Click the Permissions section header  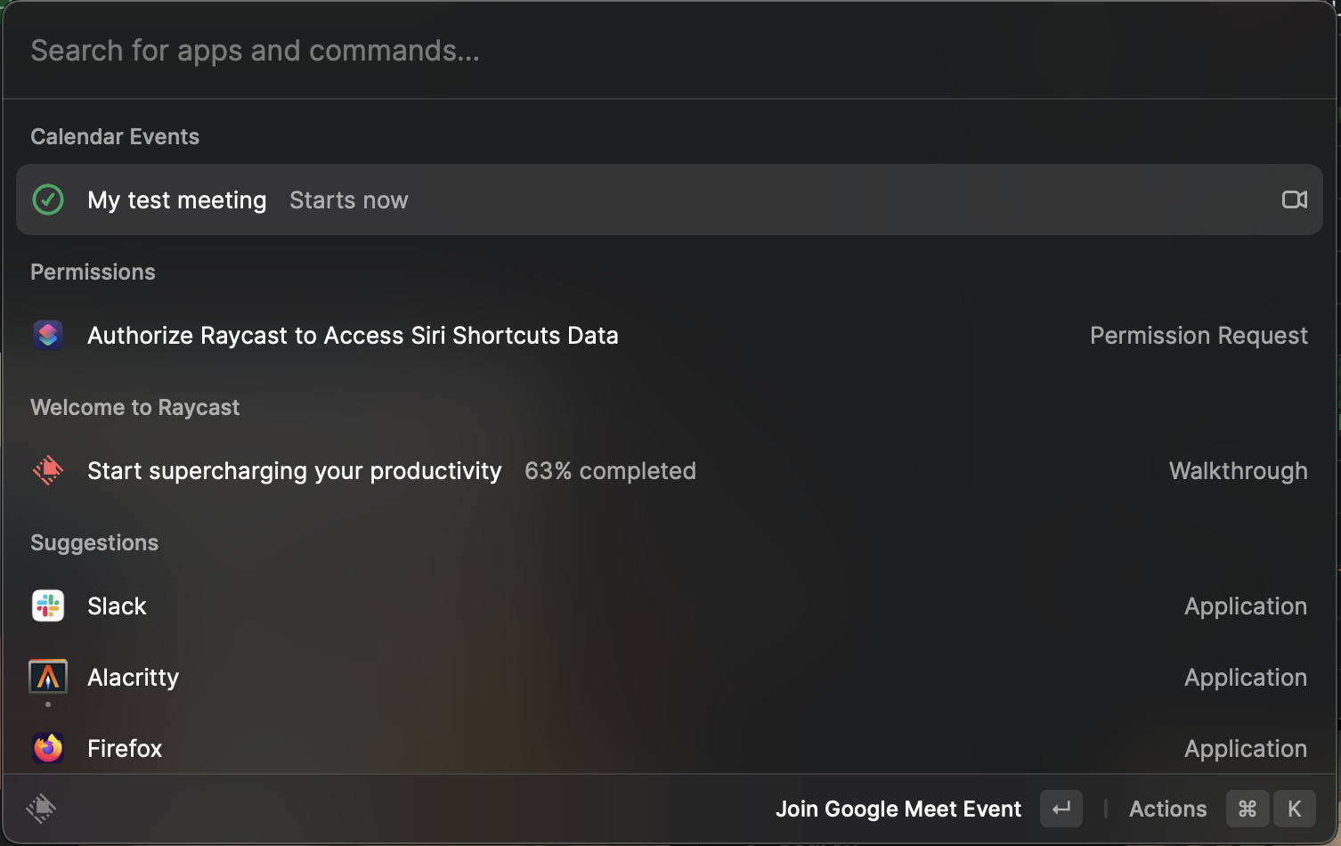(x=93, y=272)
